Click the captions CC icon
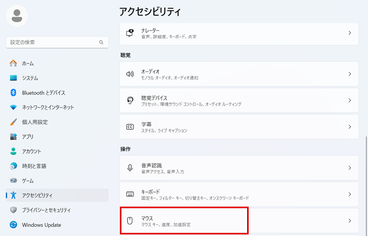368x236 pixels. click(x=130, y=127)
